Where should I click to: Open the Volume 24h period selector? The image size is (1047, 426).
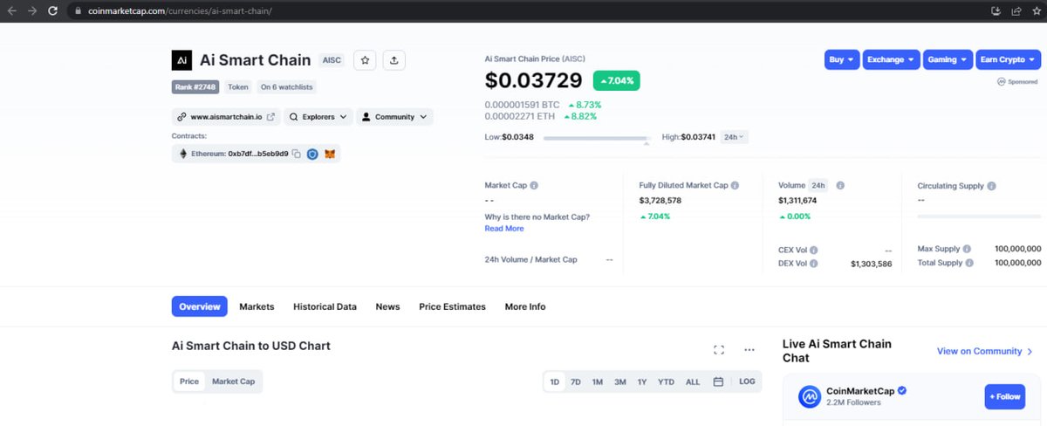(x=818, y=186)
